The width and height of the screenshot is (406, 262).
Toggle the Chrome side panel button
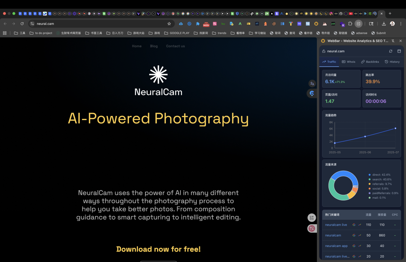(x=358, y=24)
